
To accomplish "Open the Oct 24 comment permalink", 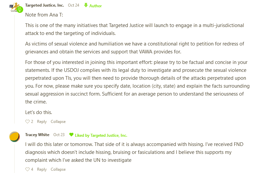I will point(74,5).
